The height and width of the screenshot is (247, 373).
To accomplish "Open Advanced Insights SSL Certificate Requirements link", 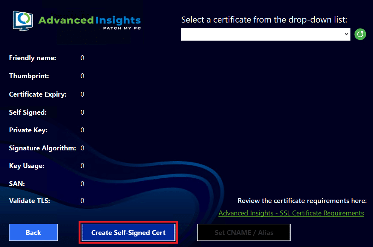I will pyautogui.click(x=291, y=213).
